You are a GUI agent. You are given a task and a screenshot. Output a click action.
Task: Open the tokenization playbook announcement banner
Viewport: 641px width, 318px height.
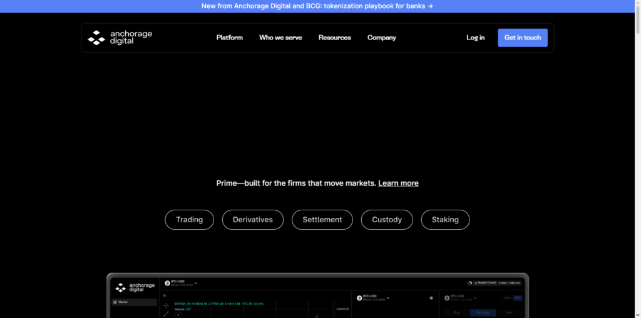tap(317, 6)
